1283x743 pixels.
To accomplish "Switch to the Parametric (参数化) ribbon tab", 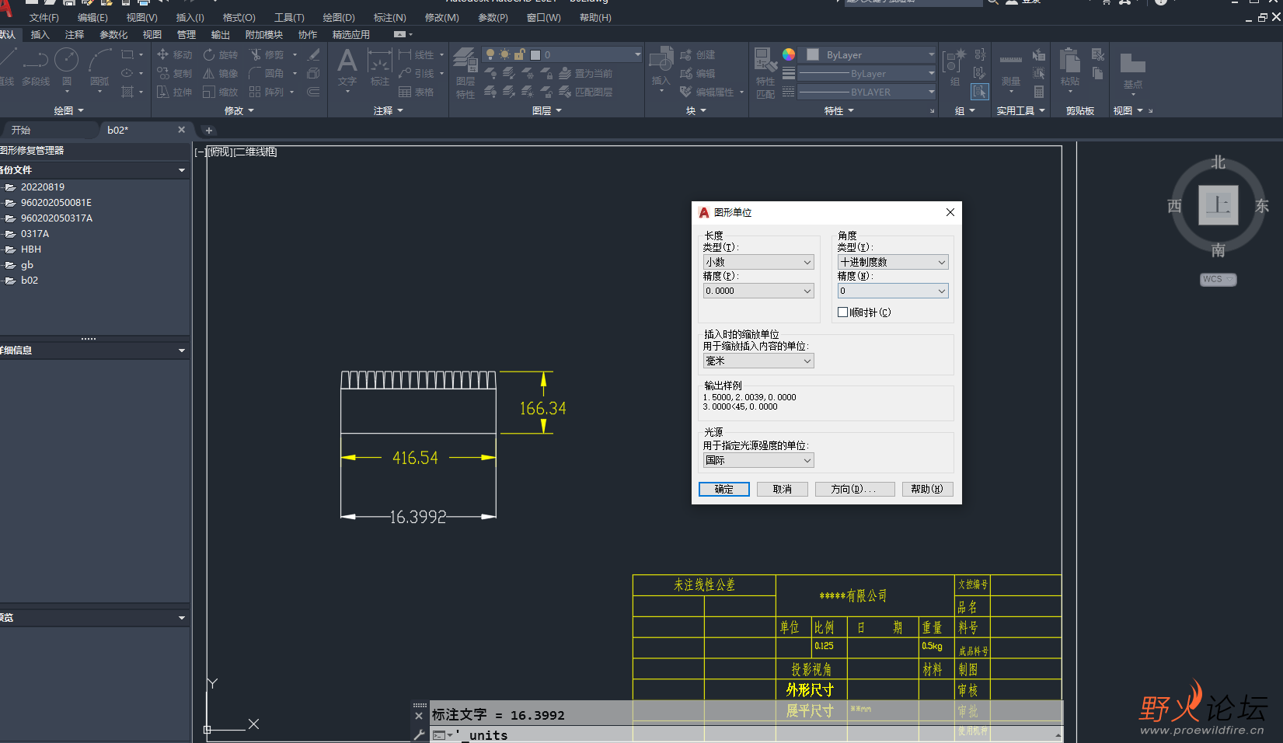I will point(113,34).
